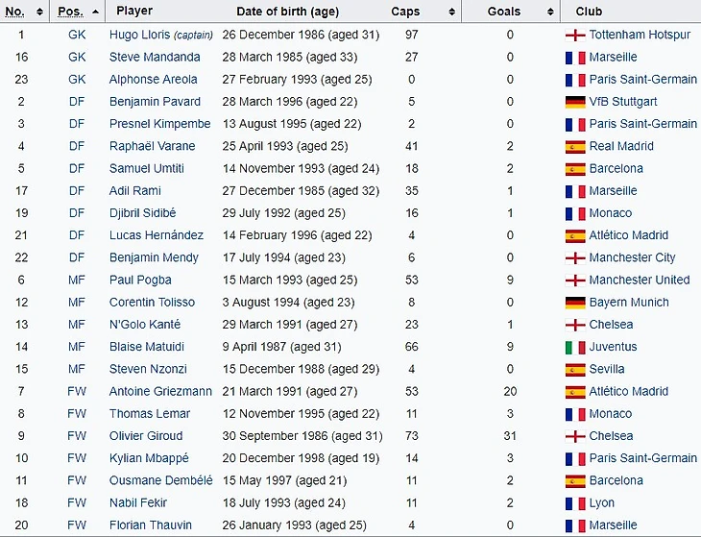Open Hugo Lloris player page
The image size is (701, 537).
[140, 35]
